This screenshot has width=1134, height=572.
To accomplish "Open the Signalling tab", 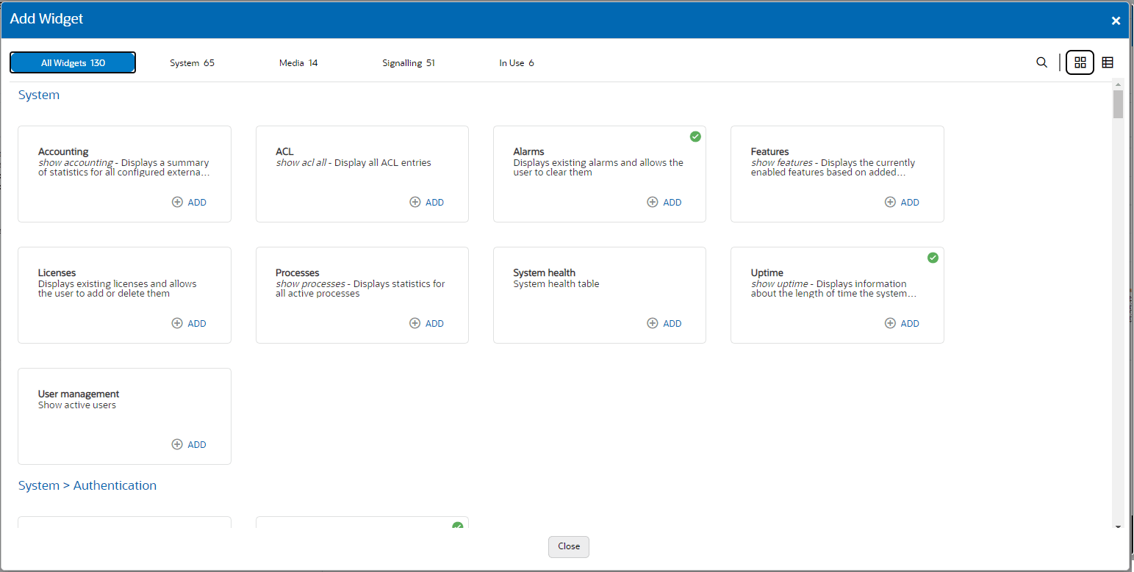I will point(409,62).
